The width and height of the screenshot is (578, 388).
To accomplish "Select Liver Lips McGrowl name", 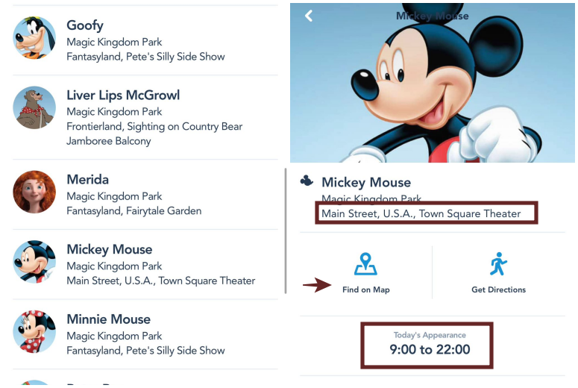I will point(123,96).
